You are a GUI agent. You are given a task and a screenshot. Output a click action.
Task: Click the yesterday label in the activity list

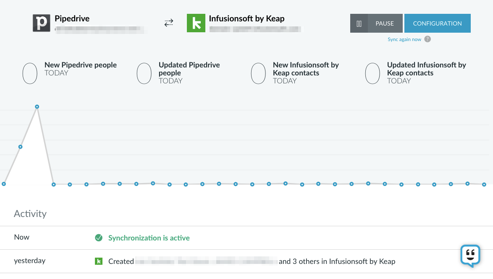[29, 261]
